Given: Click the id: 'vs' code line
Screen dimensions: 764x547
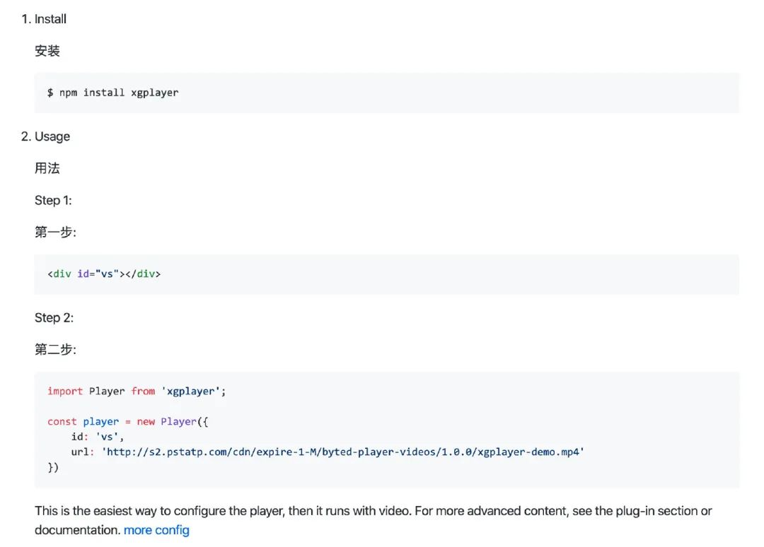Looking at the screenshot, I should pos(98,437).
